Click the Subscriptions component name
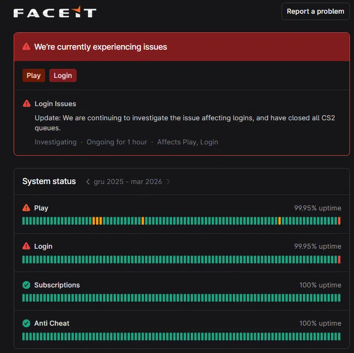This screenshot has height=353, width=354. pos(57,285)
